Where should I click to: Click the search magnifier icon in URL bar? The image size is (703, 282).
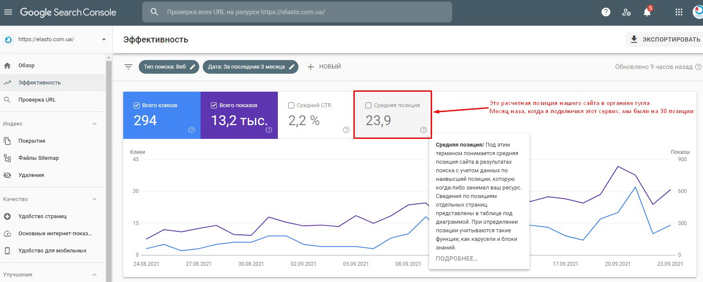(154, 12)
